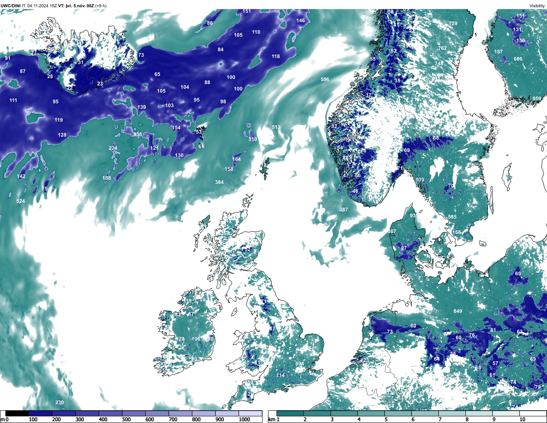Click the value 524 at the western edge
This screenshot has height=423, width=547.
(21, 201)
